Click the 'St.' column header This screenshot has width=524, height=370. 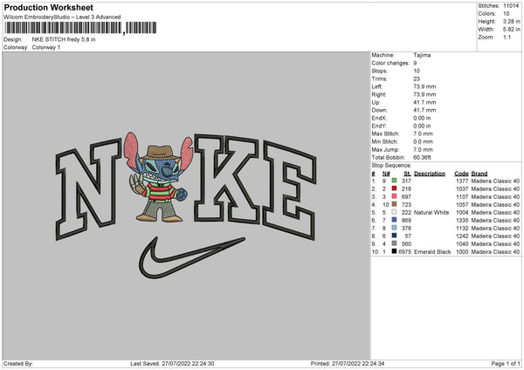[x=407, y=174]
